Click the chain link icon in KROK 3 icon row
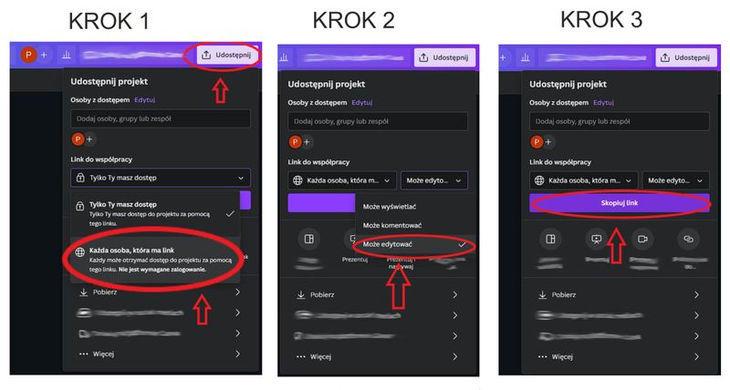This screenshot has height=390, width=730. pyautogui.click(x=688, y=239)
